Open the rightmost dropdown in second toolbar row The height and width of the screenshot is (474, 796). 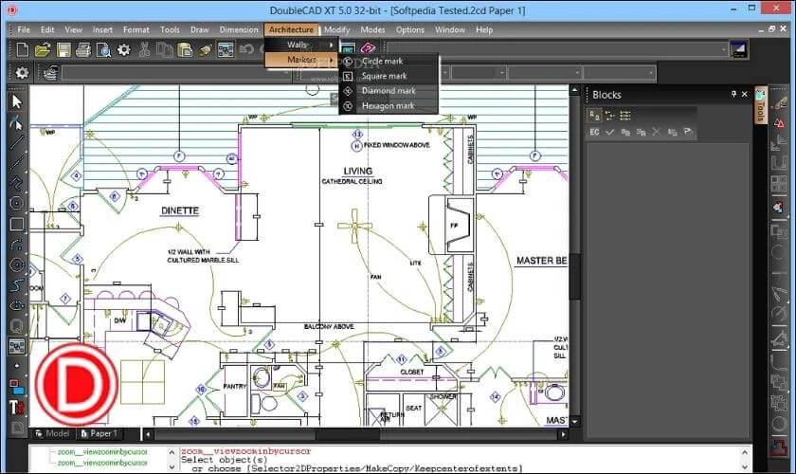(620, 73)
